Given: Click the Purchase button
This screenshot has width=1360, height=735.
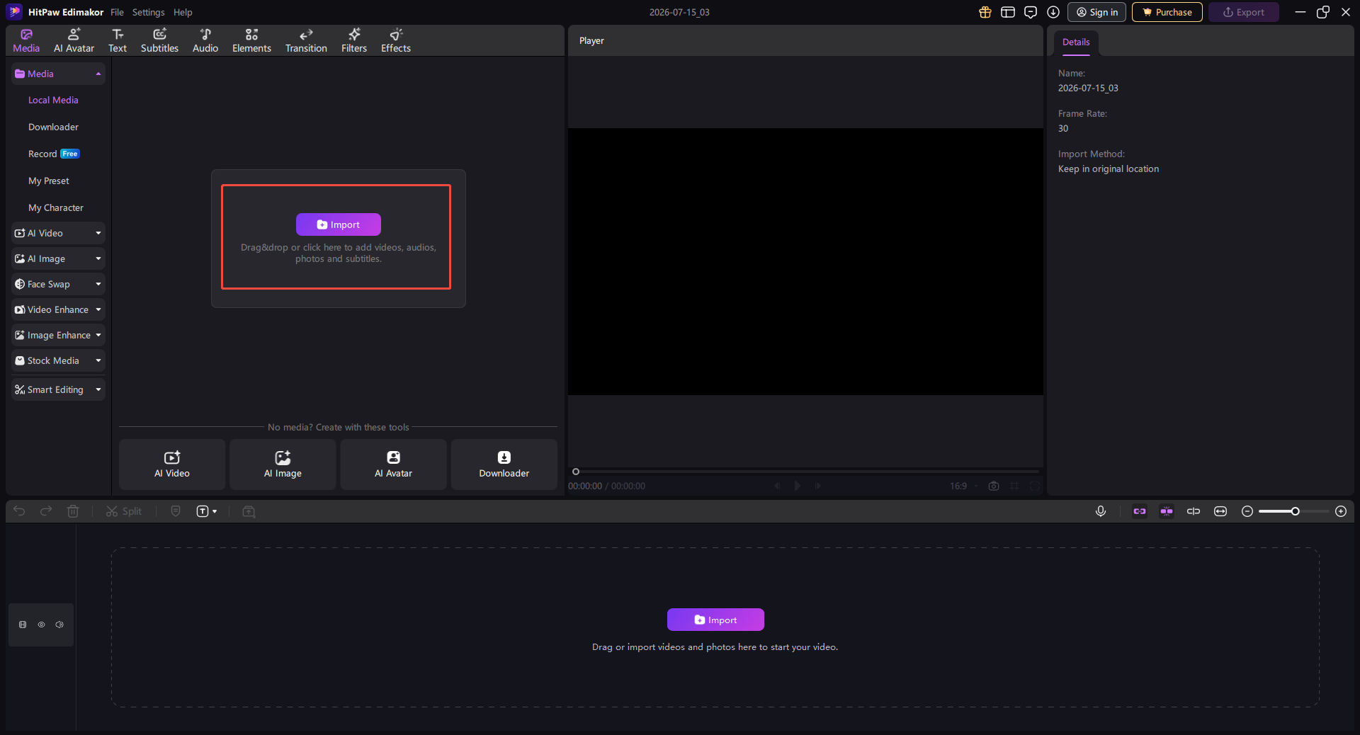Looking at the screenshot, I should pyautogui.click(x=1167, y=12).
